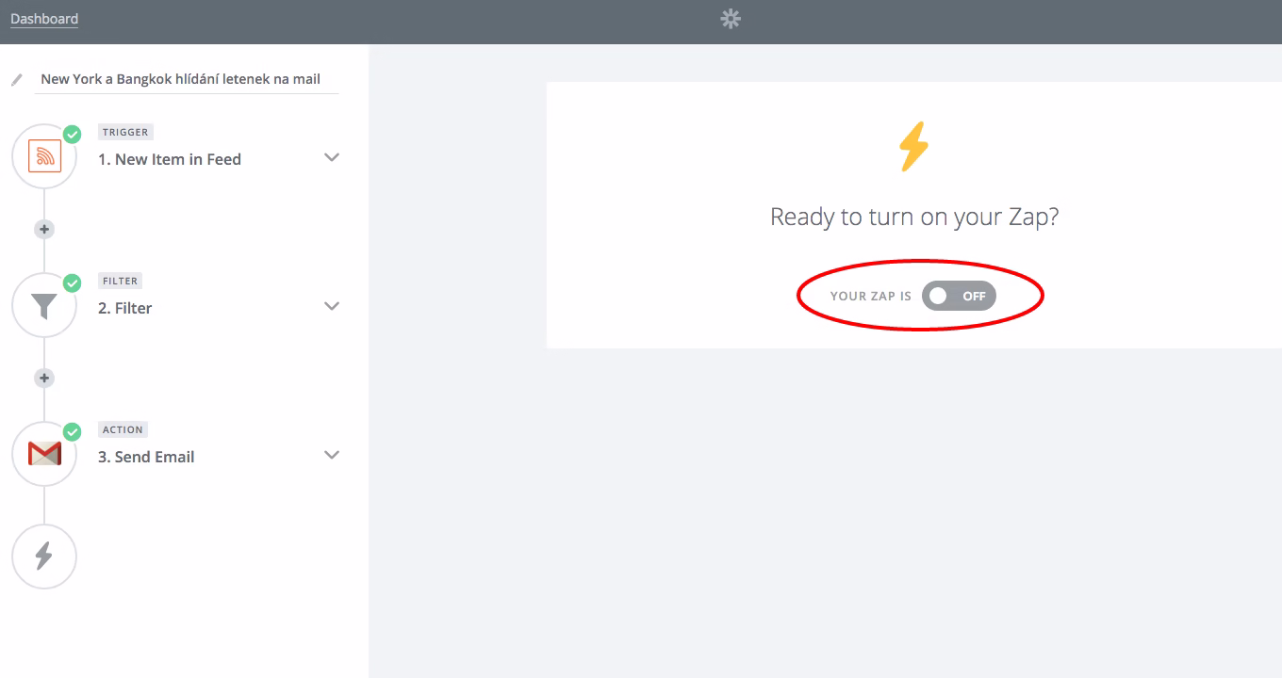Click the Zapier logo in top bar

click(x=731, y=19)
